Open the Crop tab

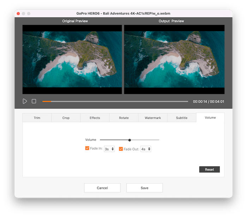[66, 118]
